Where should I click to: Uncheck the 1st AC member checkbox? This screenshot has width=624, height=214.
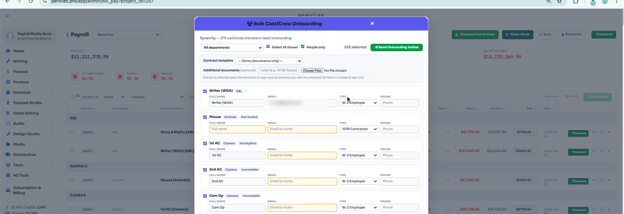[205, 144]
